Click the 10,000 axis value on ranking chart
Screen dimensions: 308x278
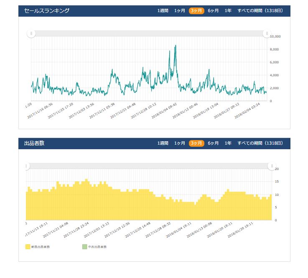[275, 36]
